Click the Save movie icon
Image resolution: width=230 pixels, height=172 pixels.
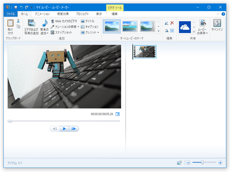point(203,23)
